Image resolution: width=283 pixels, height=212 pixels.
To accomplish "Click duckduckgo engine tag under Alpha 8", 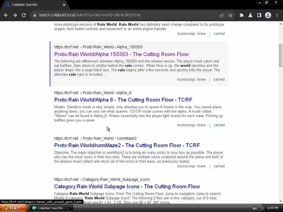I will coord(186,125).
